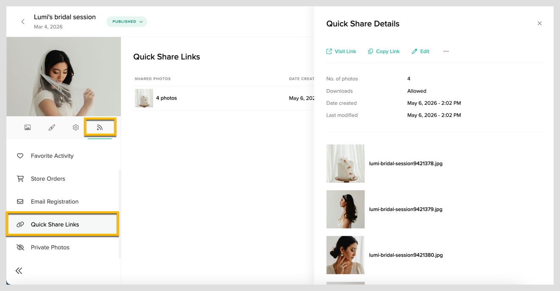Open Email Registration
This screenshot has width=560, height=291.
click(55, 201)
